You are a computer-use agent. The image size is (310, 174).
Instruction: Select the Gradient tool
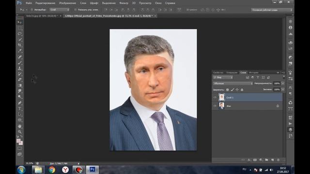pyautogui.click(x=19, y=86)
